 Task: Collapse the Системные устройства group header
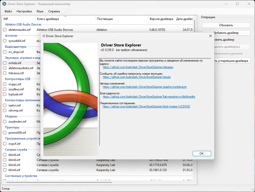[21, 176]
